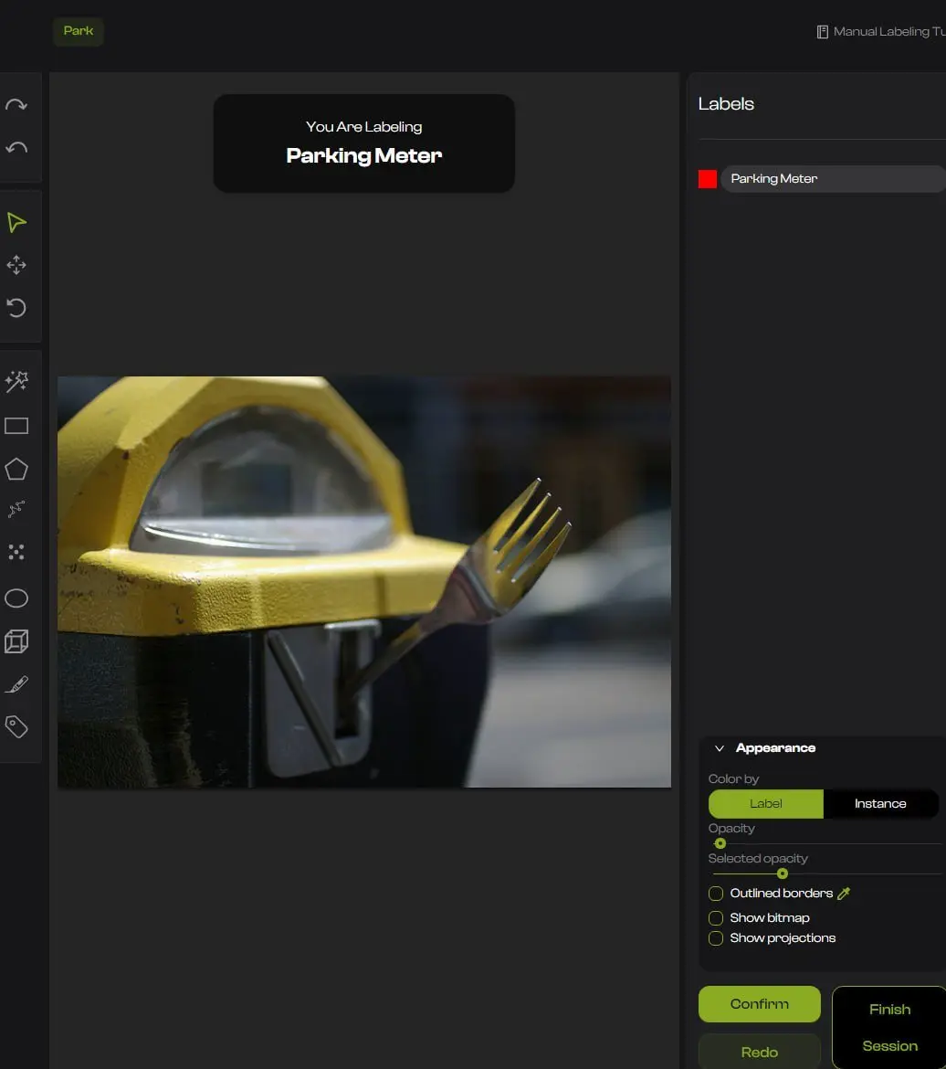Image resolution: width=946 pixels, height=1069 pixels.
Task: Select the cuboid drawing tool
Action: coord(16,641)
